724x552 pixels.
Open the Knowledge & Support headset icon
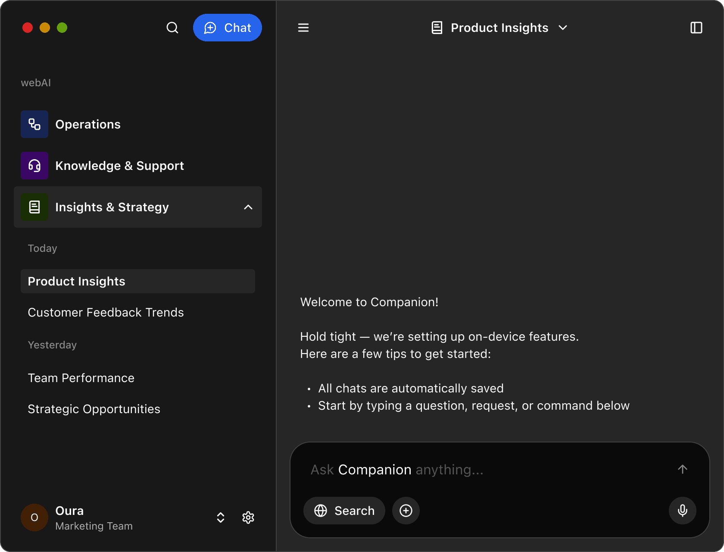click(x=34, y=166)
